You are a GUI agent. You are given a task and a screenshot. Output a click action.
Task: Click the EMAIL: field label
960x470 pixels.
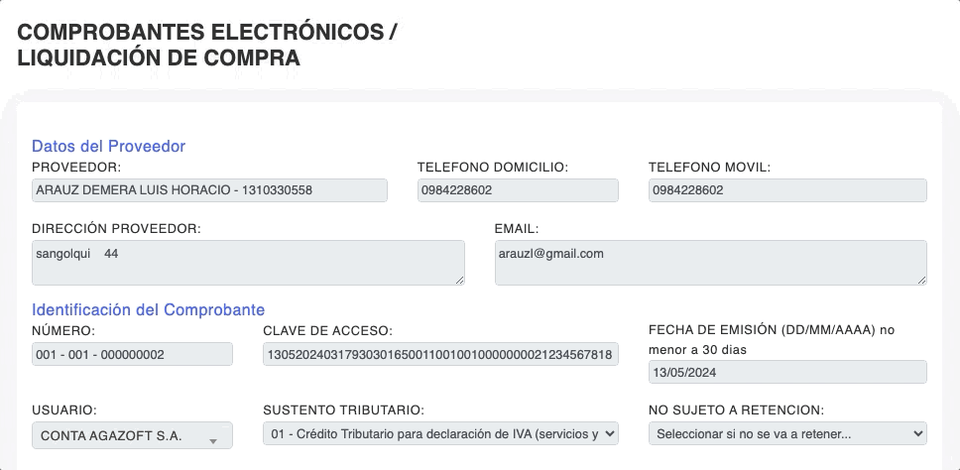coord(517,228)
